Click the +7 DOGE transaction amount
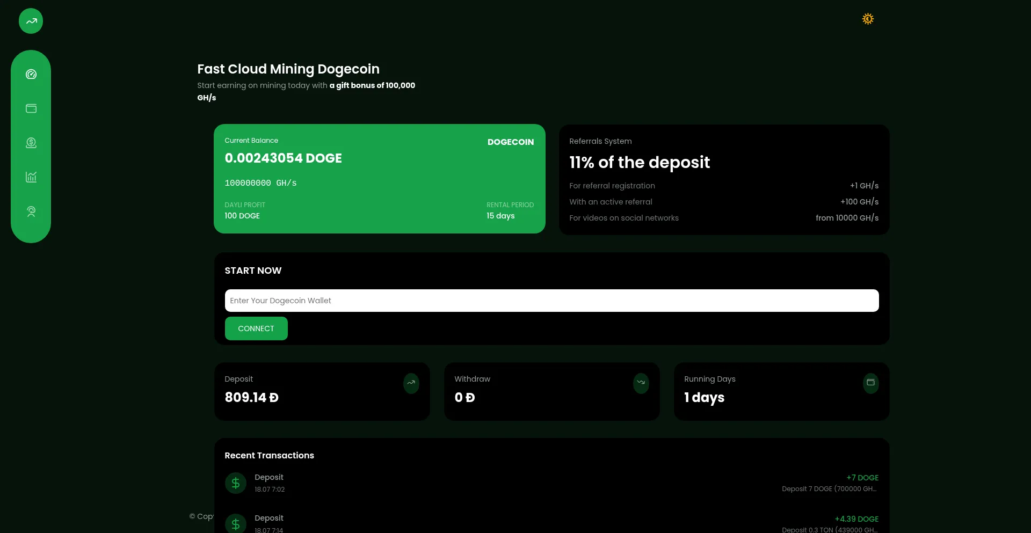1031x533 pixels. [x=862, y=478]
